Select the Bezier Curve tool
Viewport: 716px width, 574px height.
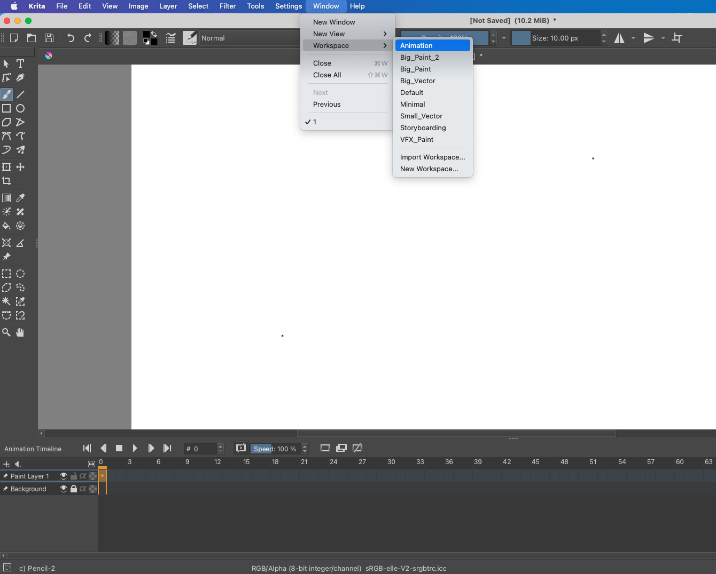coord(6,136)
